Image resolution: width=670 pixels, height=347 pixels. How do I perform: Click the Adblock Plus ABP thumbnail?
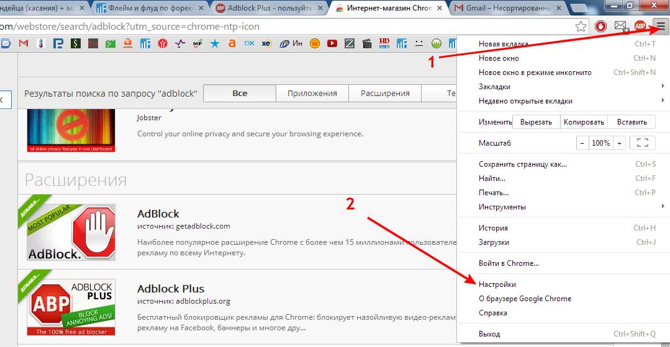click(71, 307)
